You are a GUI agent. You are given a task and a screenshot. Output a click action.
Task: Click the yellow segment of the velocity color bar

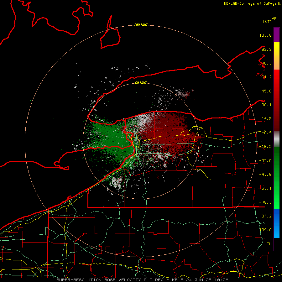277,56
